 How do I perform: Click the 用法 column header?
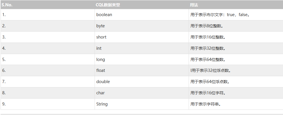coord(194,5)
